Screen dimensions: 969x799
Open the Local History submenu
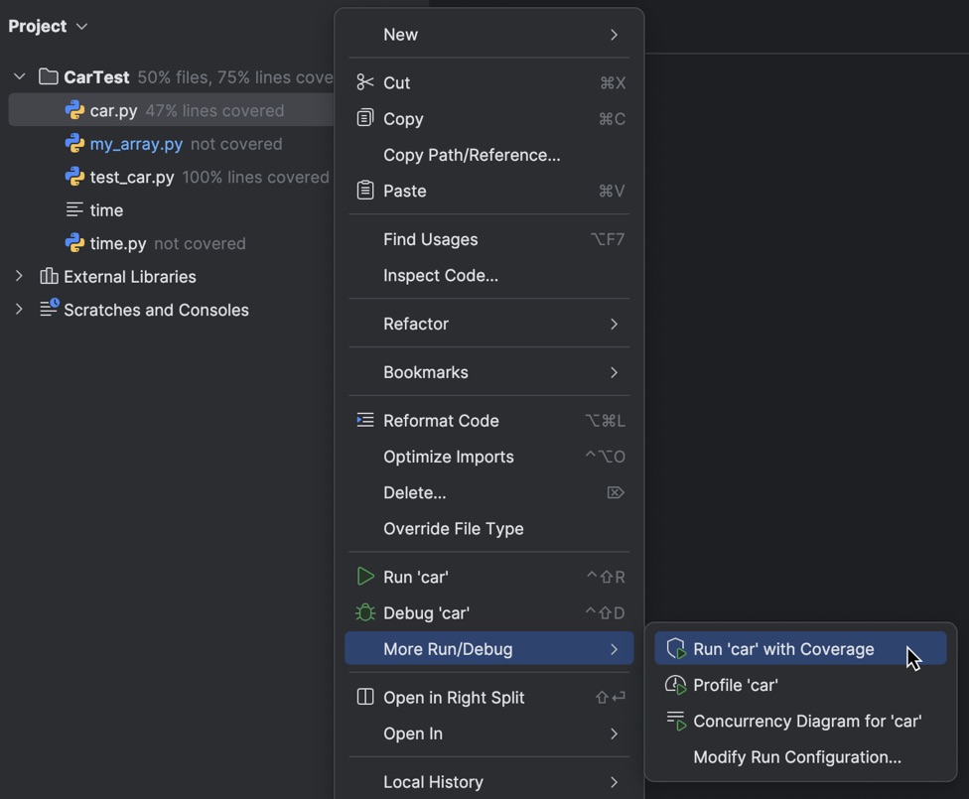[433, 782]
